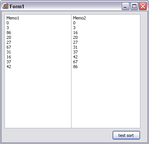
Task: Click the value 86 in Memo1
Action: tap(9, 33)
